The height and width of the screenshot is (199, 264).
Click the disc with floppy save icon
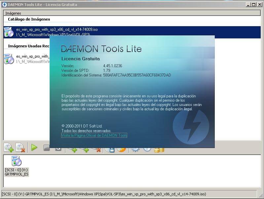[109, 150]
